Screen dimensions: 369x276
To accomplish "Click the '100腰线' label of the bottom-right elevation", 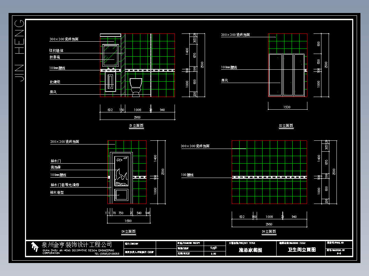I will (187, 175).
